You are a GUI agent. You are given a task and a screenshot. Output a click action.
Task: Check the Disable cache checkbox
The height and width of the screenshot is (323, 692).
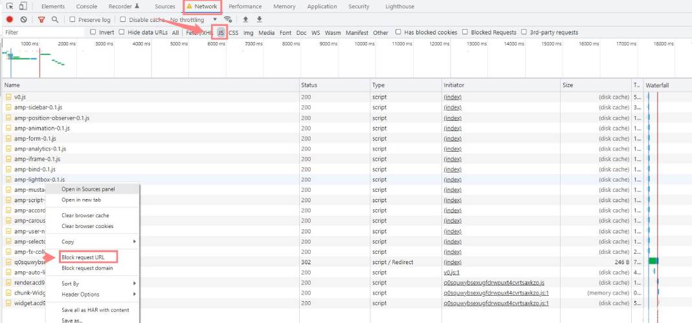pos(124,20)
